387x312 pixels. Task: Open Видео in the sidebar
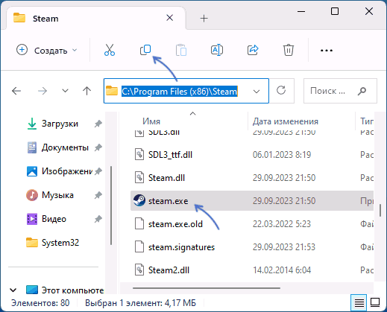[x=46, y=219]
